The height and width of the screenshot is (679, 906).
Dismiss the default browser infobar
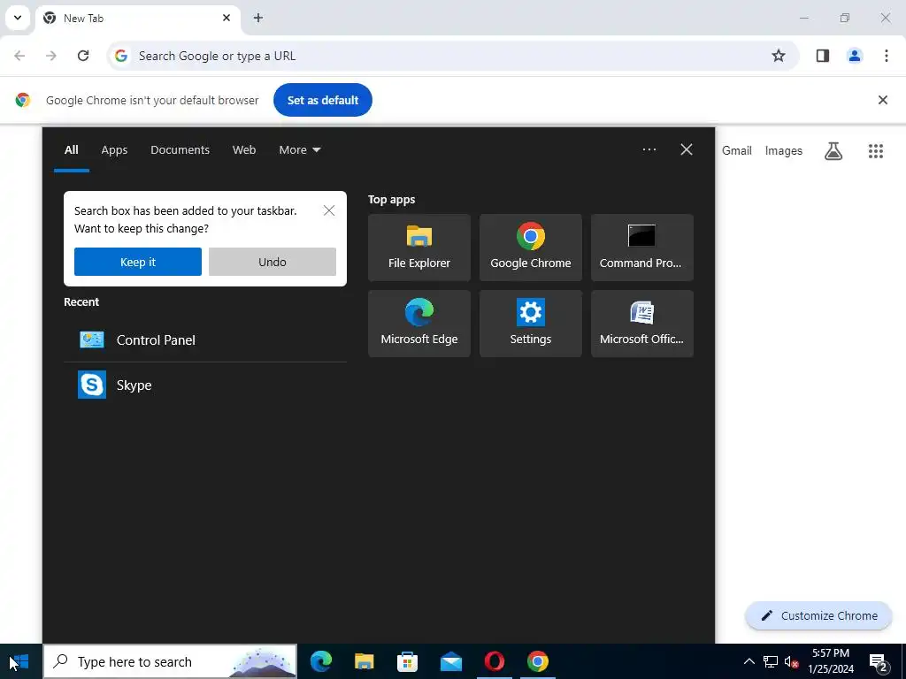click(882, 100)
